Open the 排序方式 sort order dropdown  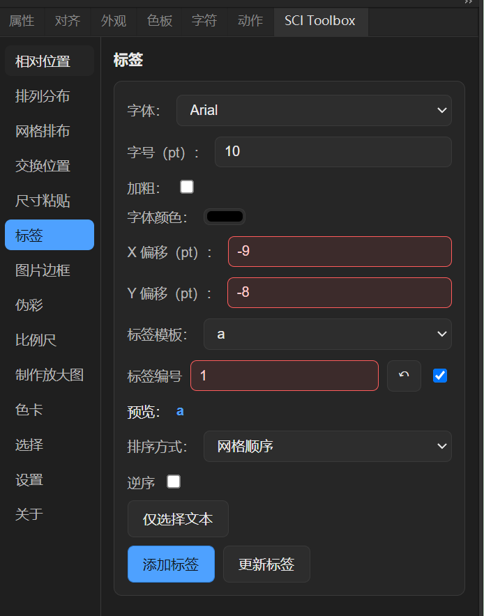[x=328, y=446]
